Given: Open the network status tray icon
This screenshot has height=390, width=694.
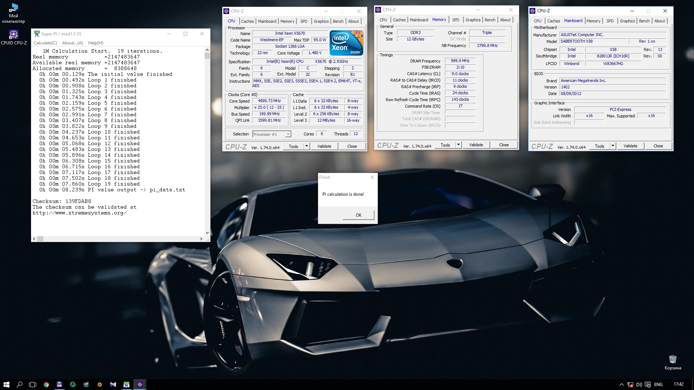Looking at the screenshot, I should tap(630, 385).
